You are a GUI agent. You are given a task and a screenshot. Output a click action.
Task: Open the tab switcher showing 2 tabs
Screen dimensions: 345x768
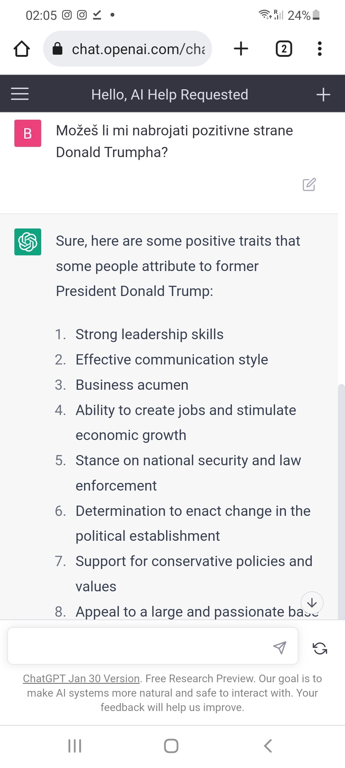click(284, 49)
